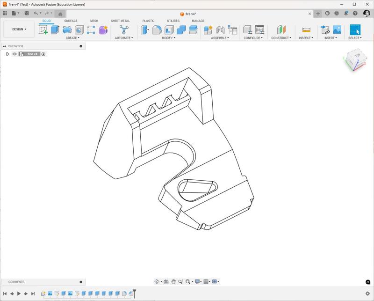Go to the Home tab icon
This screenshot has width=374, height=301.
point(60,14)
